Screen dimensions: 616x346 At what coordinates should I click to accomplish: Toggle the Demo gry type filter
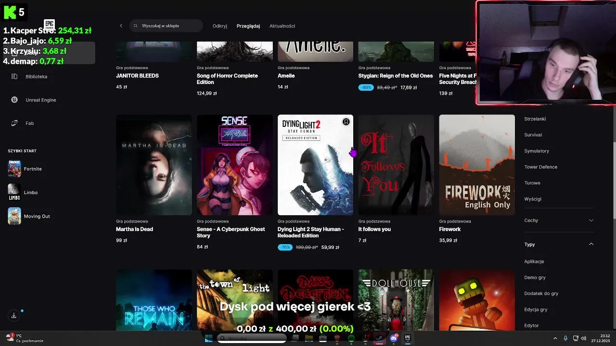(535, 277)
